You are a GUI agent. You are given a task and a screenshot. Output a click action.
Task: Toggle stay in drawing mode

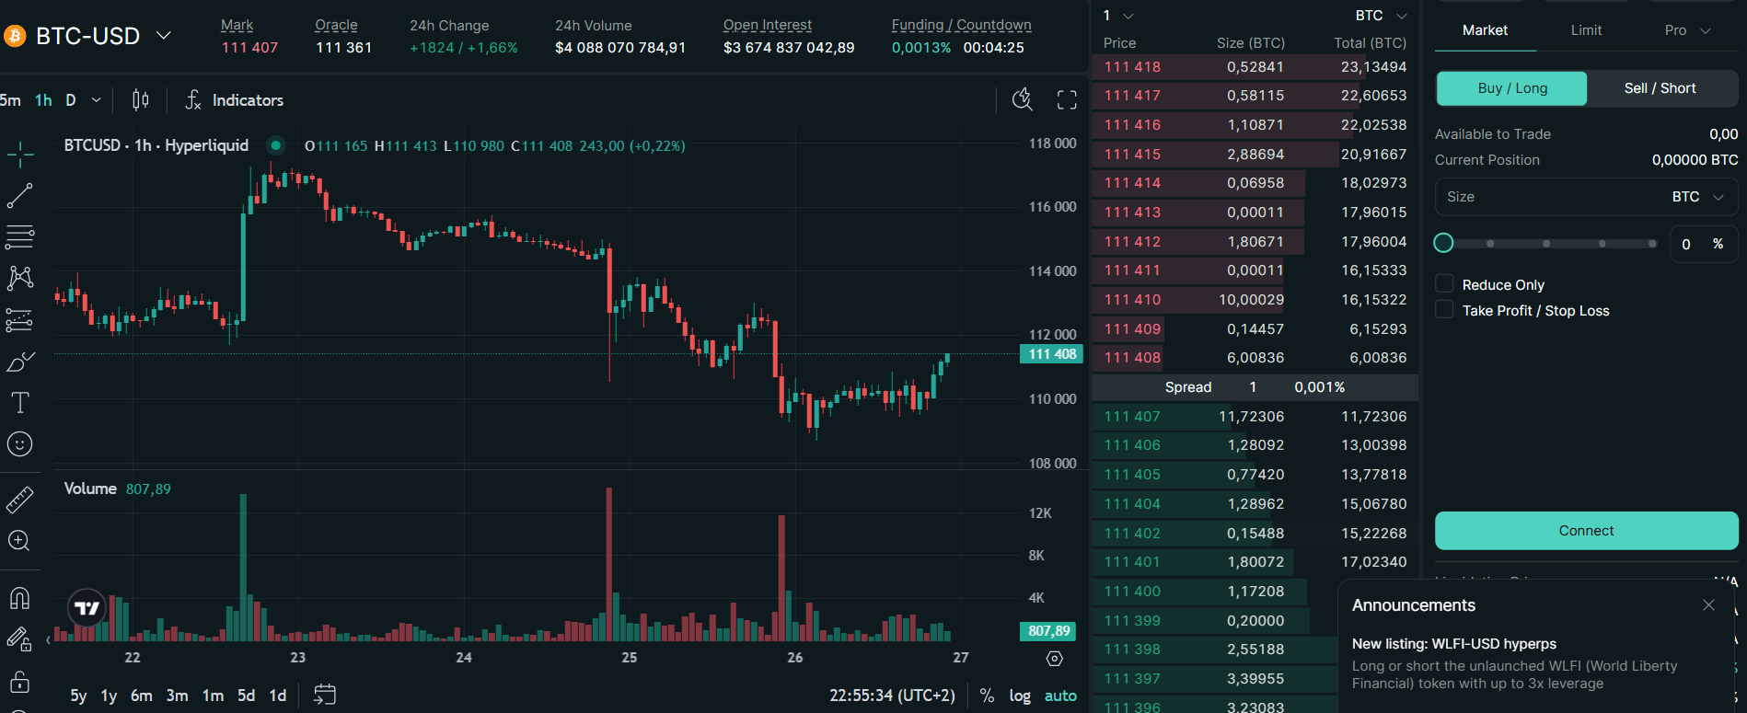[19, 638]
